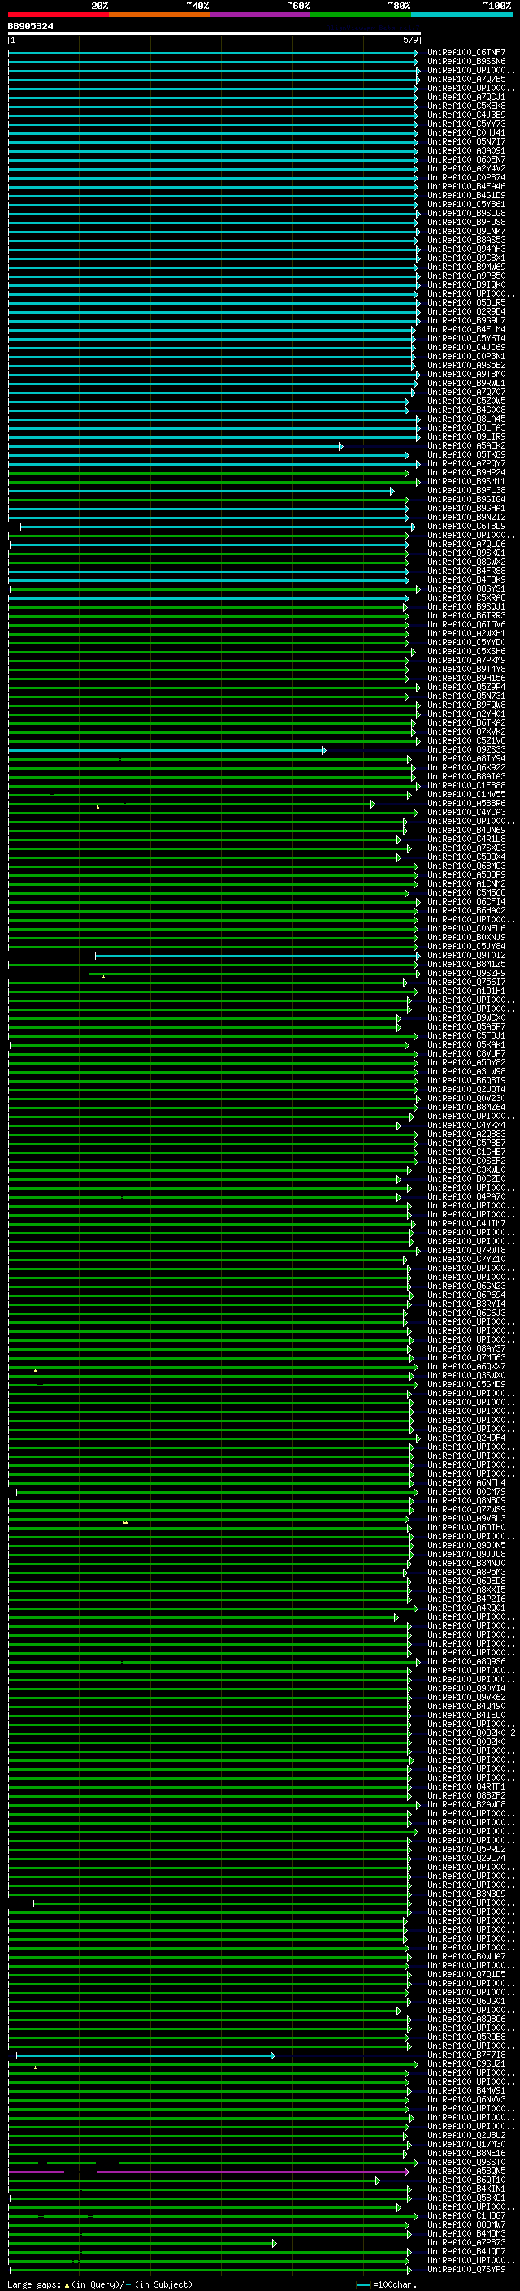Select the UniRef100_A9PB50 label
The height and width of the screenshot is (2291, 520).
[x=466, y=276]
